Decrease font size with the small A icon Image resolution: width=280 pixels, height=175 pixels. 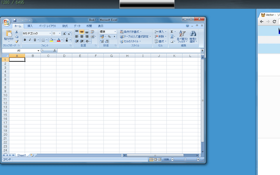[69, 33]
